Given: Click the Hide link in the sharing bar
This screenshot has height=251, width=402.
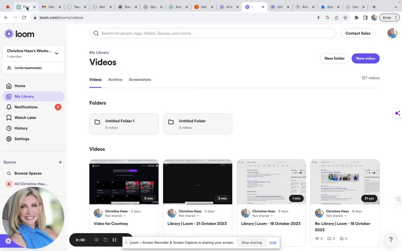Looking at the screenshot, I should (273, 243).
